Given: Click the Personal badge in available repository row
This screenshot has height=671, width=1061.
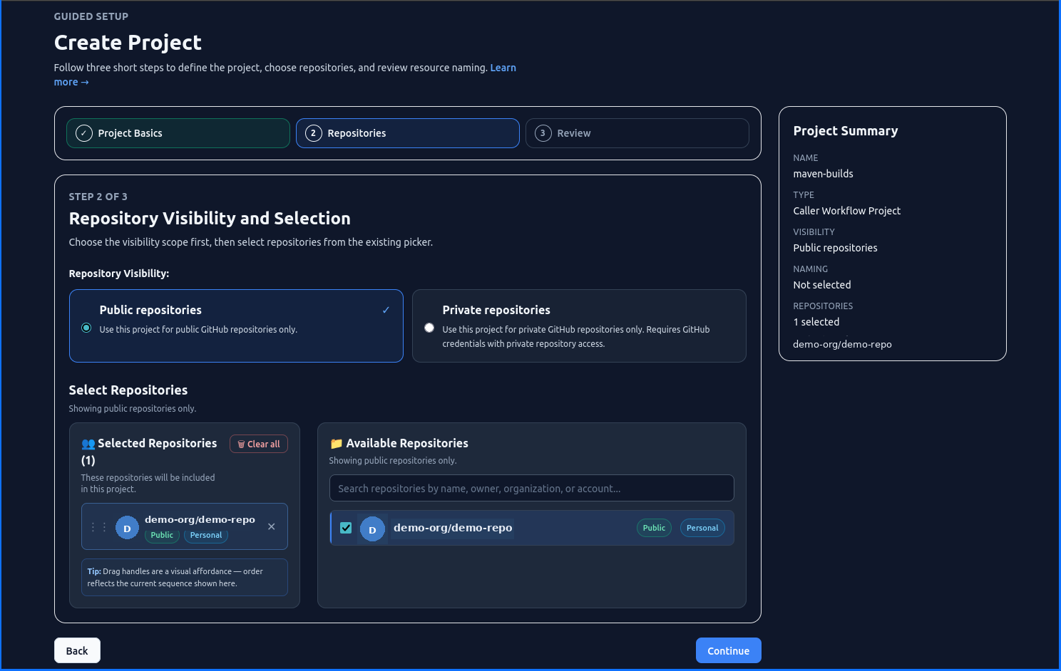Looking at the screenshot, I should tap(702, 528).
